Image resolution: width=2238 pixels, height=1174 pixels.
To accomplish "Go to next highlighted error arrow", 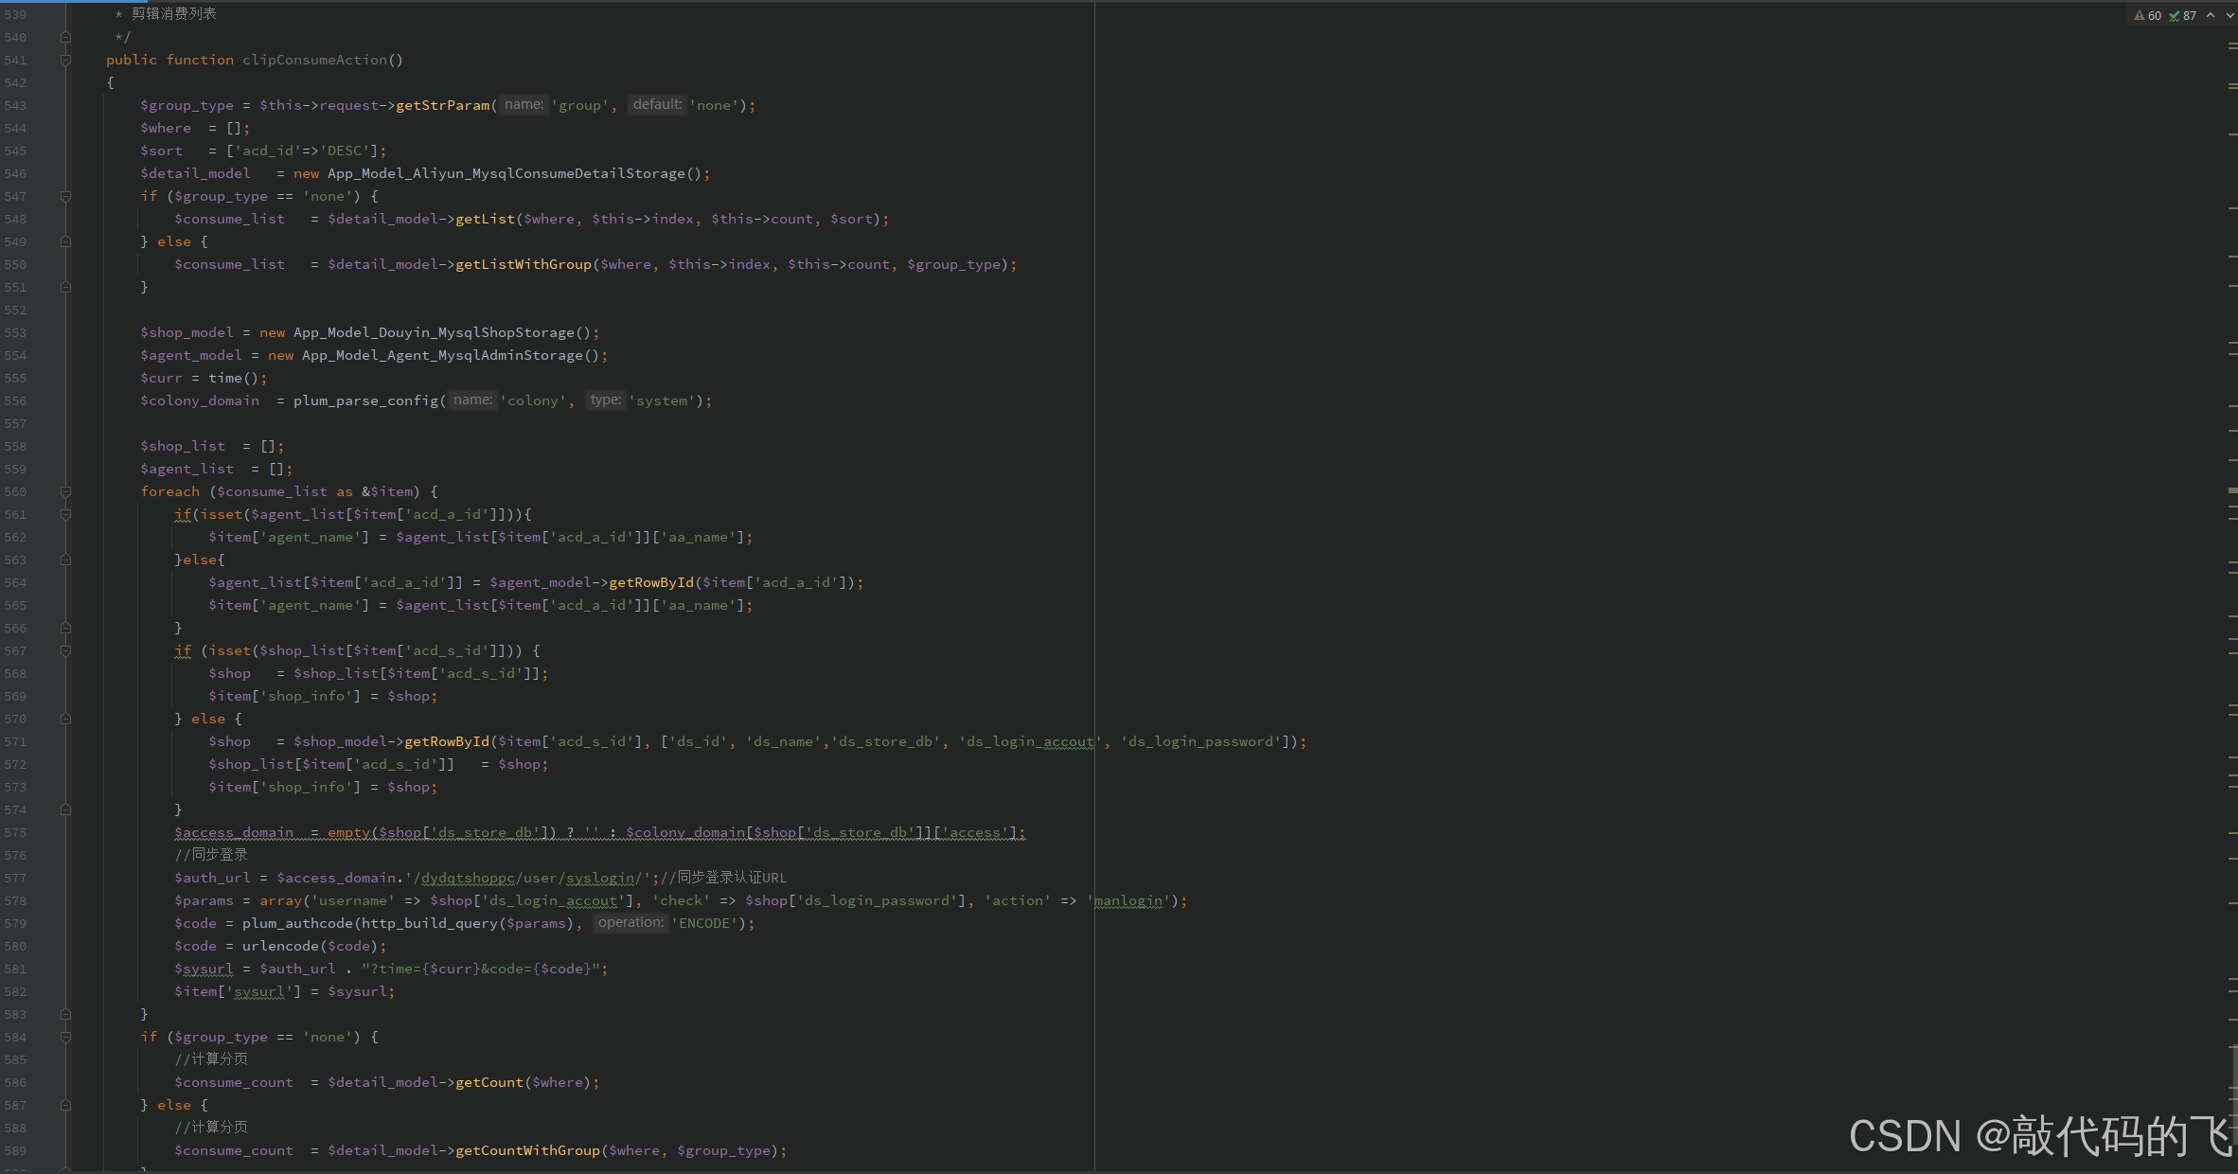I will pyautogui.click(x=2229, y=15).
